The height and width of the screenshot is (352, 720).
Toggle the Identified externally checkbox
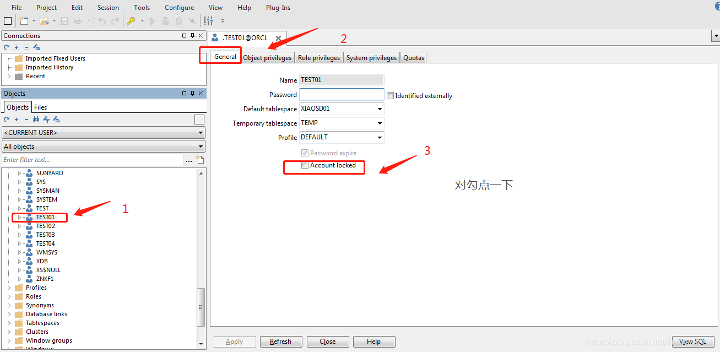coord(391,96)
